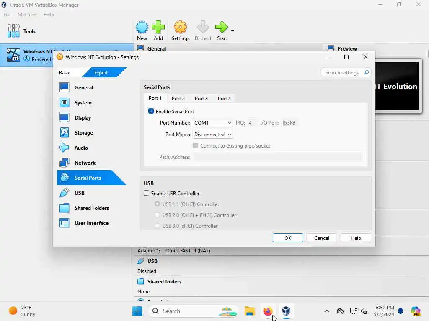Open the General settings category icon

point(64,88)
